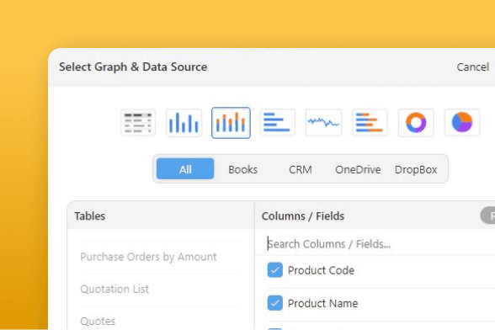This screenshot has width=495, height=330.
Task: Switch to the All data source tab
Action: [185, 169]
